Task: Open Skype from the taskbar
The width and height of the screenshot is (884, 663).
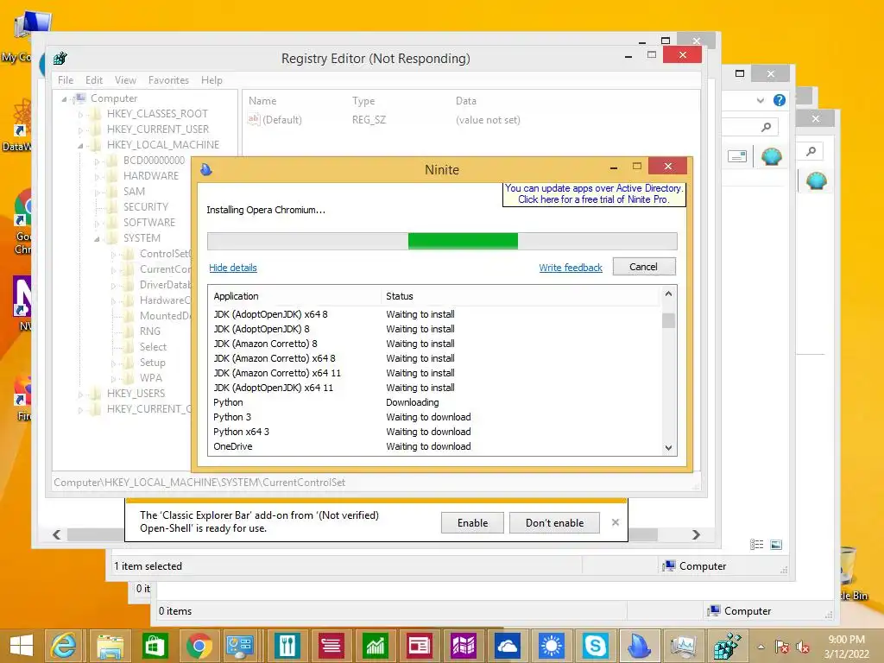Action: [596, 646]
